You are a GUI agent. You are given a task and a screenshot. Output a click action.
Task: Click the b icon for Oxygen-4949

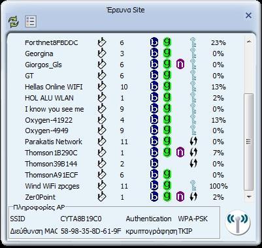pyautogui.click(x=154, y=131)
